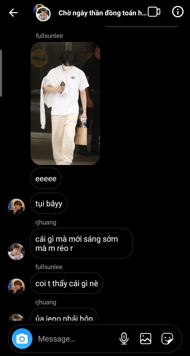Select the "tụi bâyy" message bubble
Viewport: 190px width, 356px height.
(x=49, y=203)
